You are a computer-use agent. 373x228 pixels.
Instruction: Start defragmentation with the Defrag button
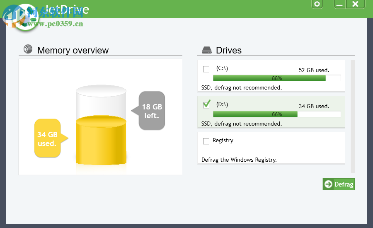[x=339, y=184]
